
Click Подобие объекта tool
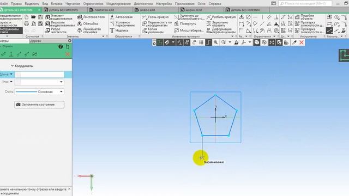coord(304,17)
